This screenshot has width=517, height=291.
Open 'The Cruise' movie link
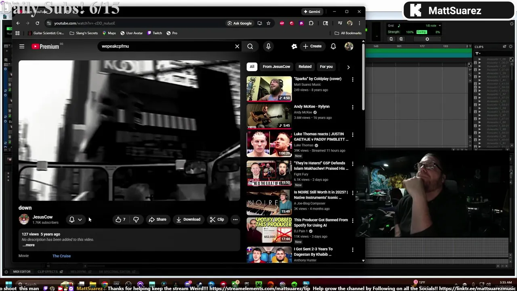61,256
